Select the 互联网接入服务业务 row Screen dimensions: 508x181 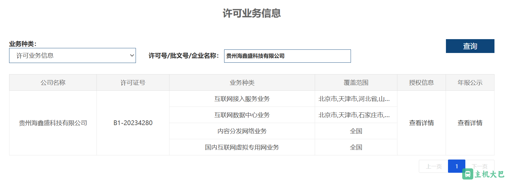(x=242, y=99)
